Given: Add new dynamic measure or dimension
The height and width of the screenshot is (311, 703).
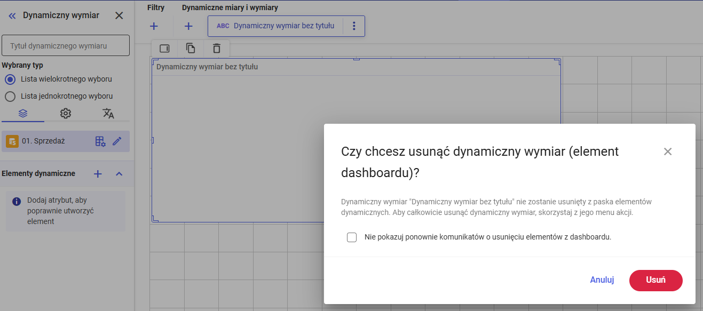Looking at the screenshot, I should [x=188, y=26].
